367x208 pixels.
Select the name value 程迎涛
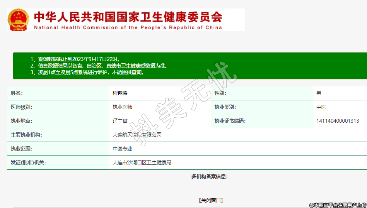120,93
